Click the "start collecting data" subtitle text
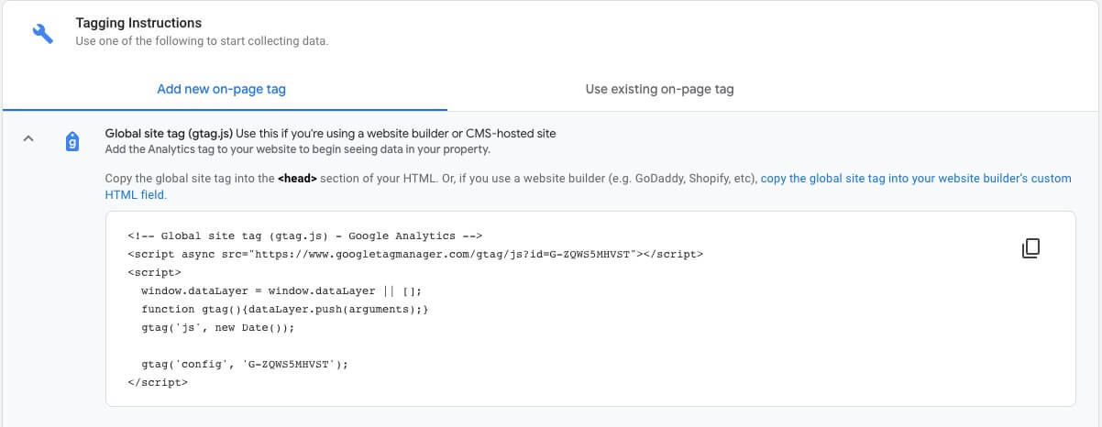 click(x=202, y=40)
